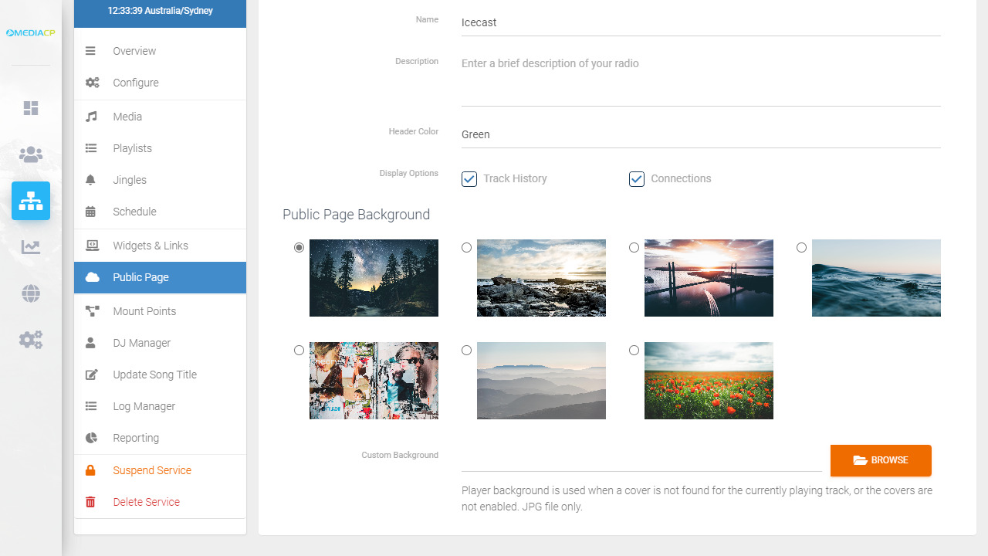Click the 12:33:39 Australia/Sydney time header
Screen dimensions: 988x556
pyautogui.click(x=160, y=12)
